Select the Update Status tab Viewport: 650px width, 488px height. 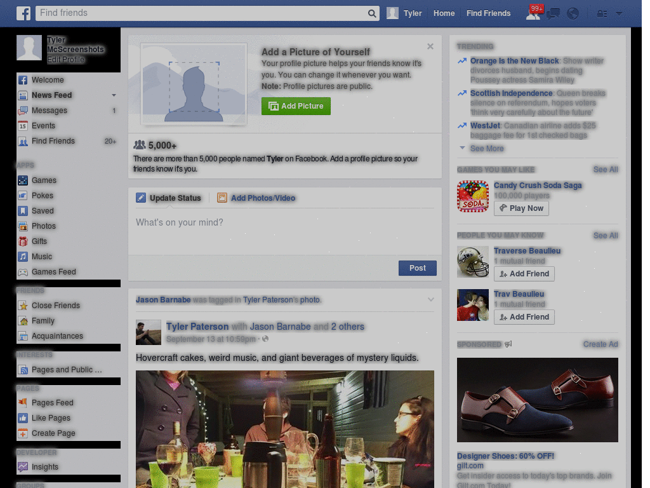pos(168,198)
